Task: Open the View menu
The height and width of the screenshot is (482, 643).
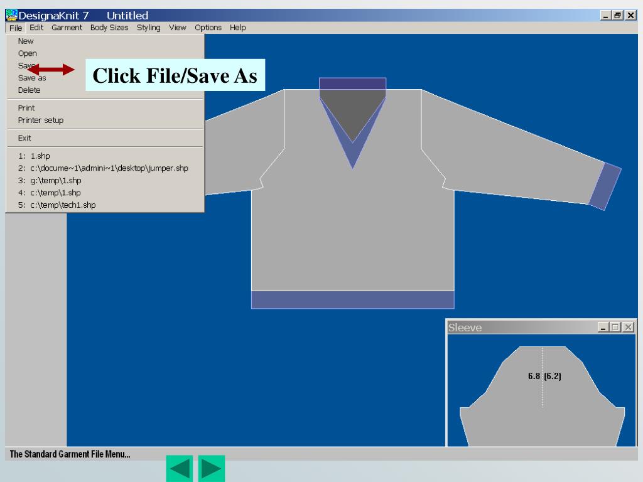Action: click(x=177, y=28)
